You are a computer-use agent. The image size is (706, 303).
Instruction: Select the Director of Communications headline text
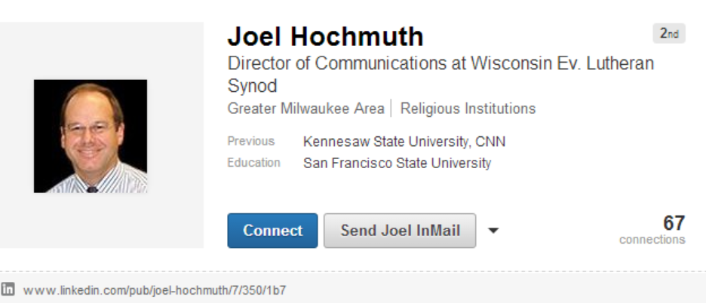tap(338, 63)
